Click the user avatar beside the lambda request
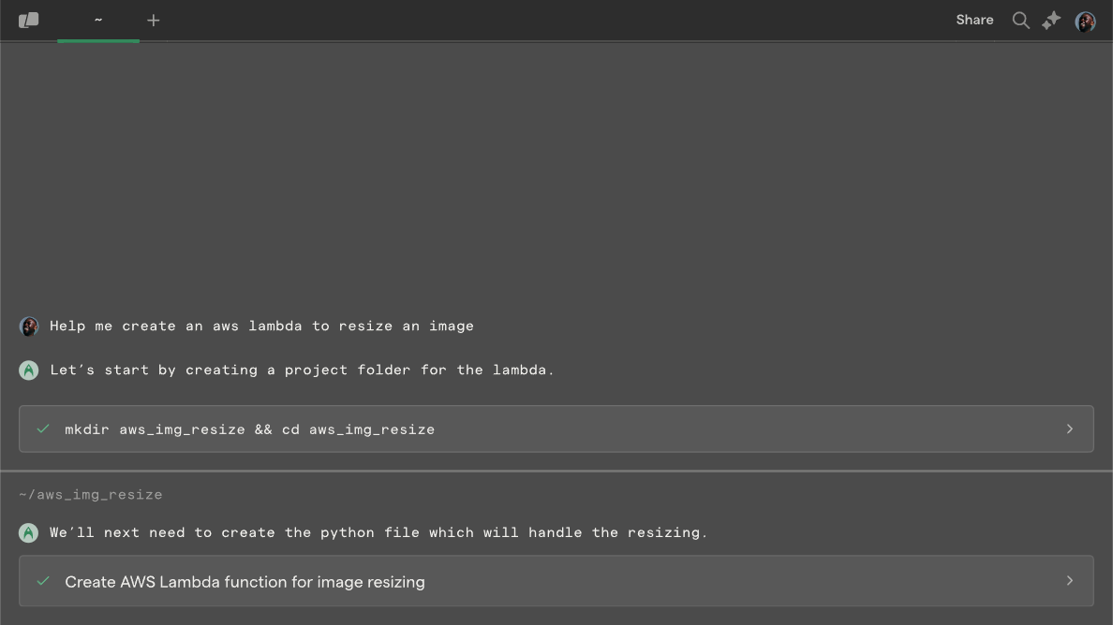Image resolution: width=1113 pixels, height=625 pixels. click(29, 327)
